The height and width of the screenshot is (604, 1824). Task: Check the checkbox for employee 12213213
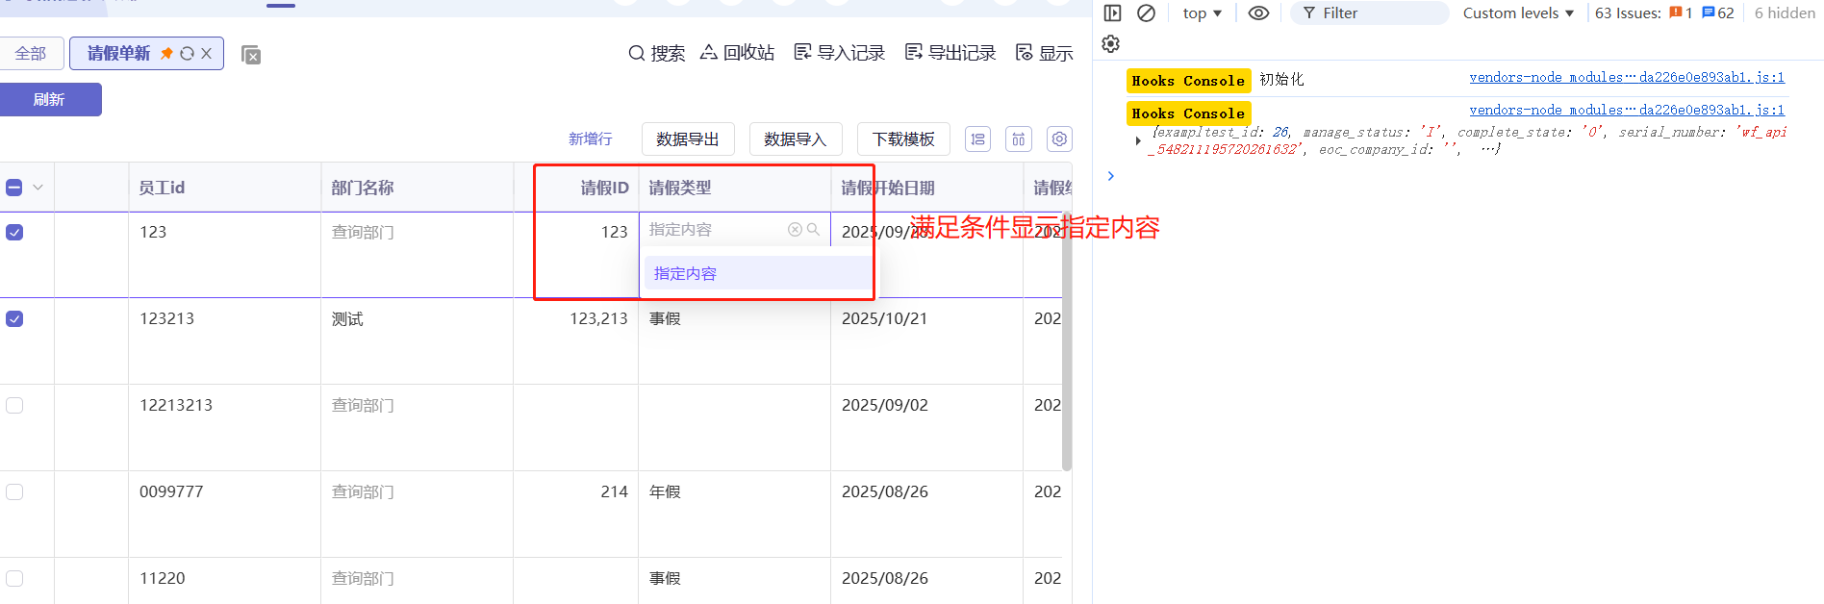(x=14, y=406)
